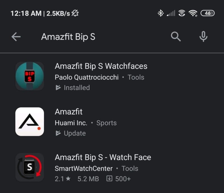
Task: Open the SmartWatchCenter watch face app icon
Action: [x=30, y=167]
